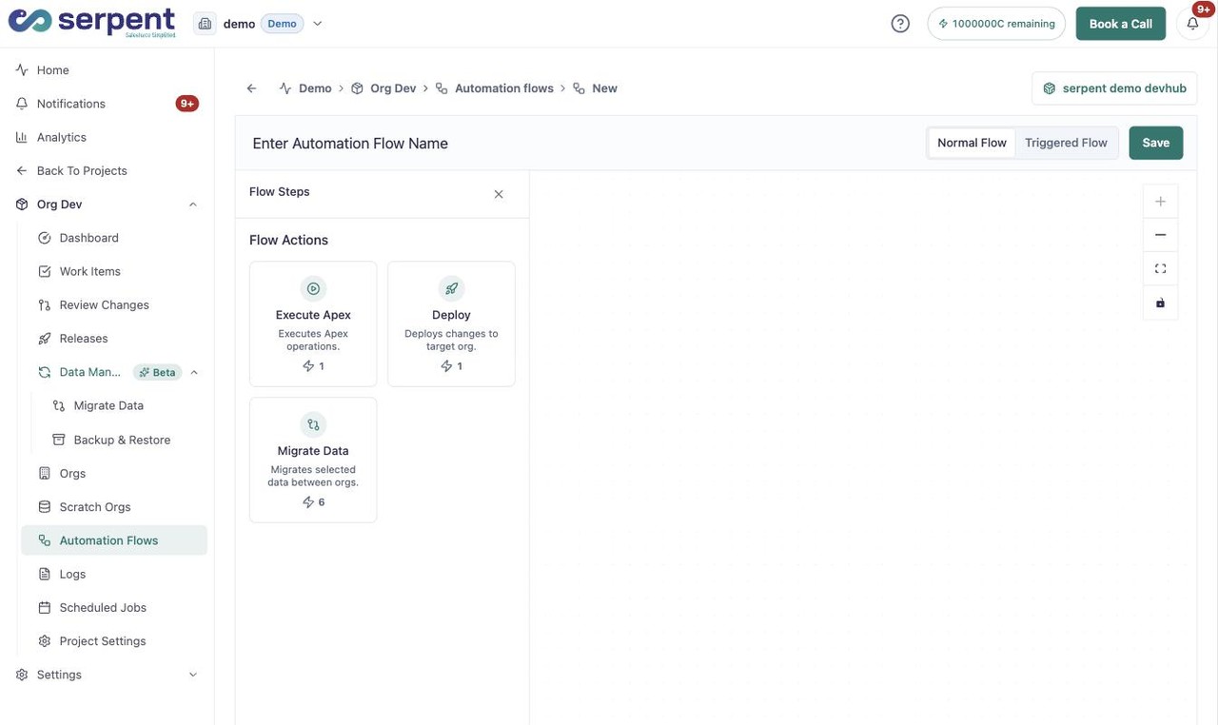Save the automation flow
Image resolution: width=1218 pixels, height=725 pixels.
[x=1156, y=143]
